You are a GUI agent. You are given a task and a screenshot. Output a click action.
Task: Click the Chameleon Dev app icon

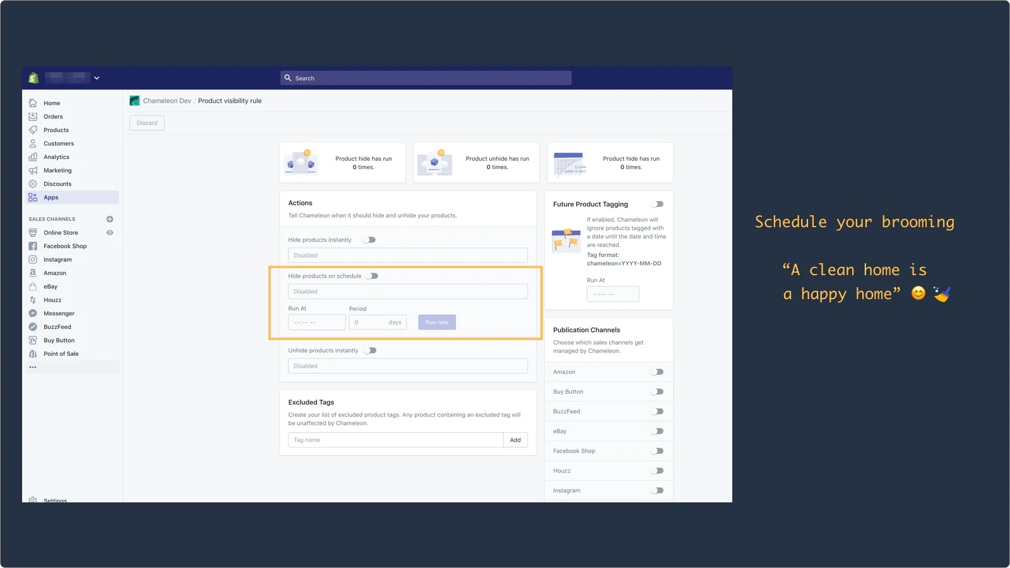(134, 100)
